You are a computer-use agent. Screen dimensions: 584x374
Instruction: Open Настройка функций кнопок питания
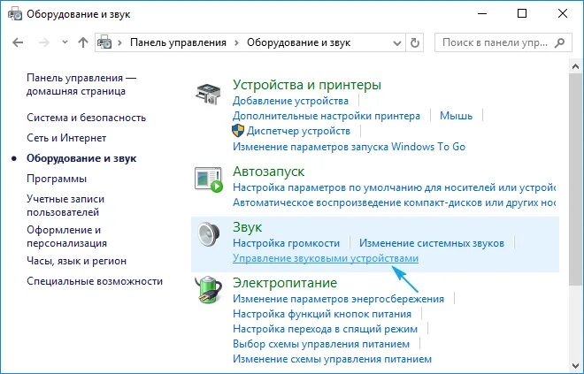point(322,314)
